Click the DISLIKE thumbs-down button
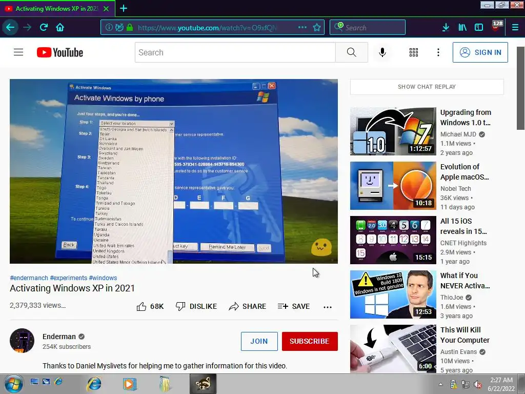 pos(196,306)
